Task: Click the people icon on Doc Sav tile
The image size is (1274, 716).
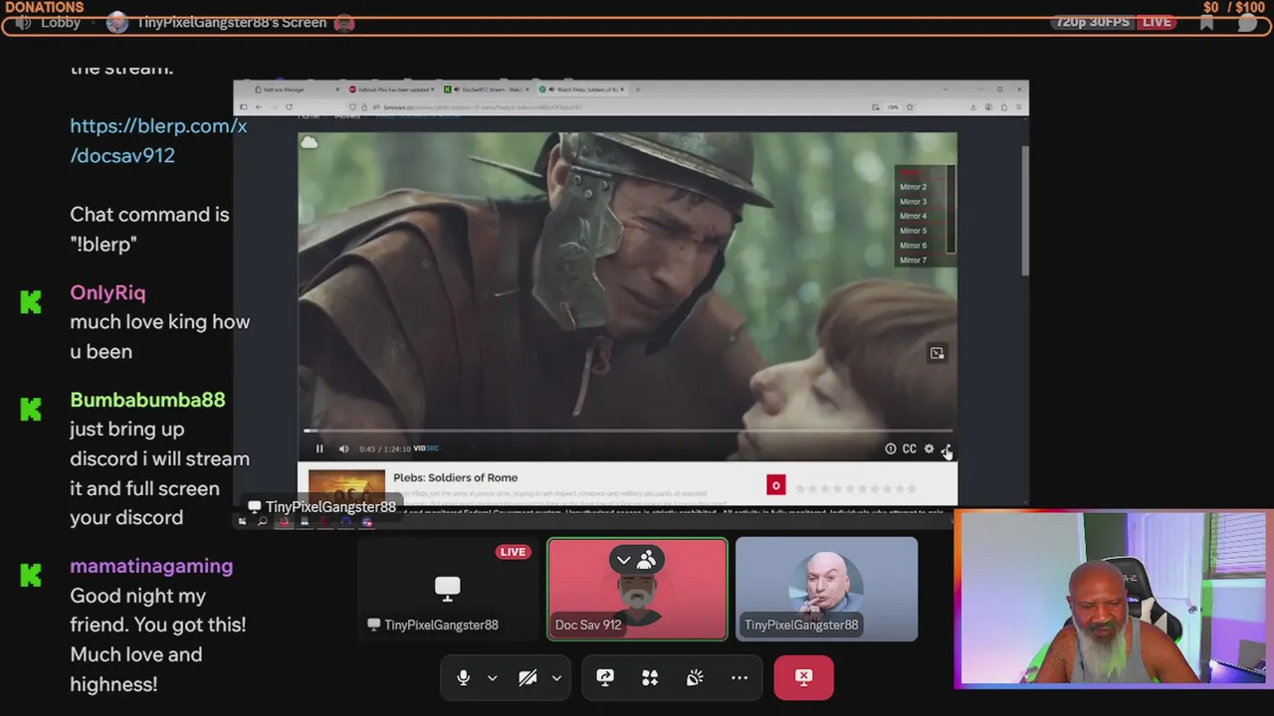Action: click(647, 560)
